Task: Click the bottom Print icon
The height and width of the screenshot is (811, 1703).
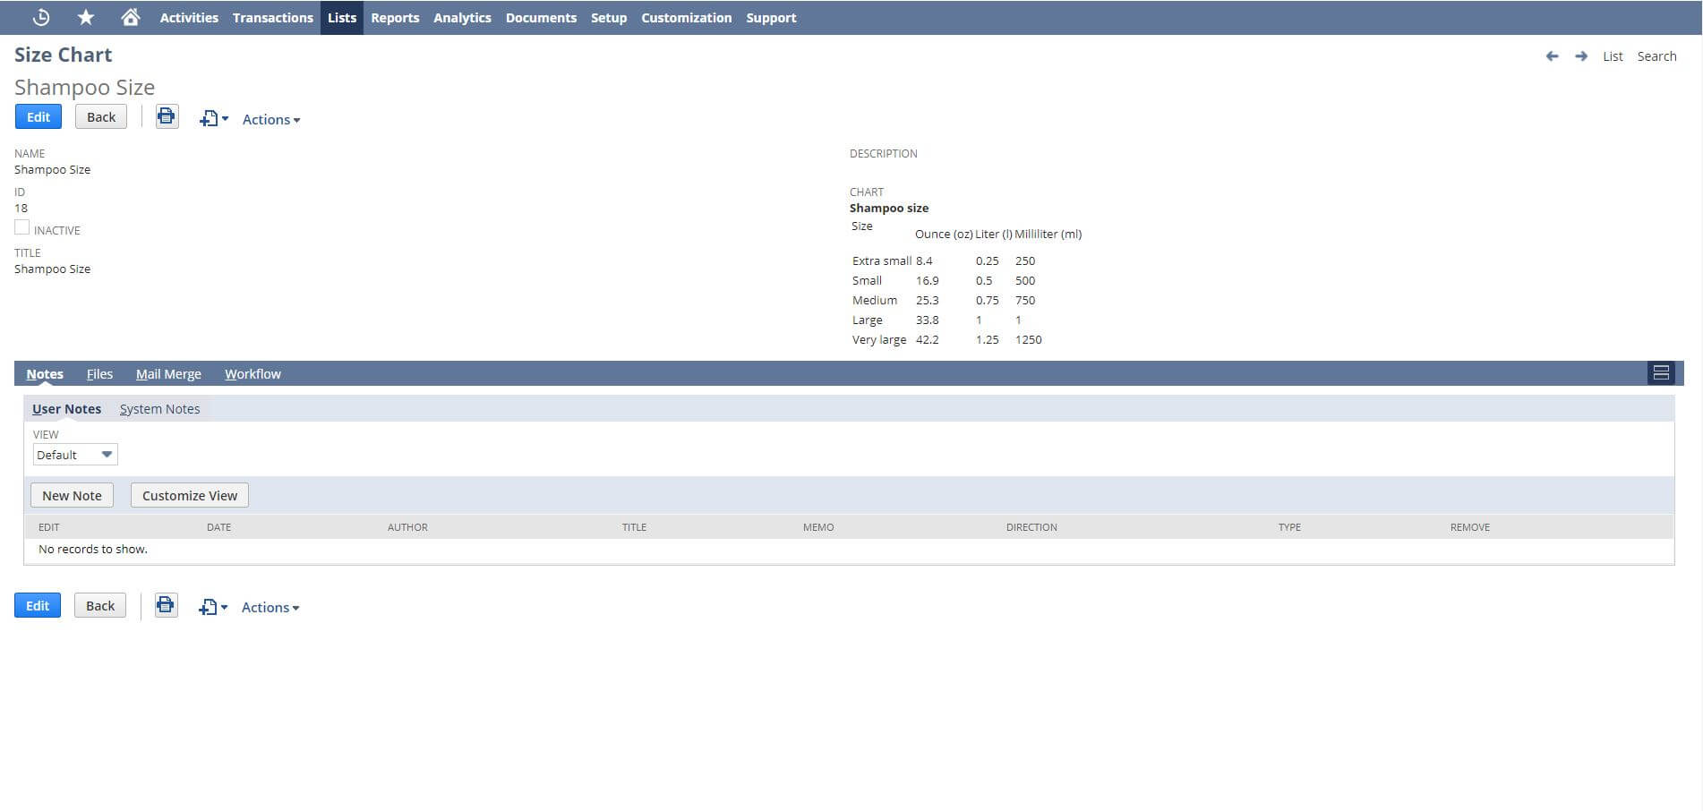Action: click(166, 605)
